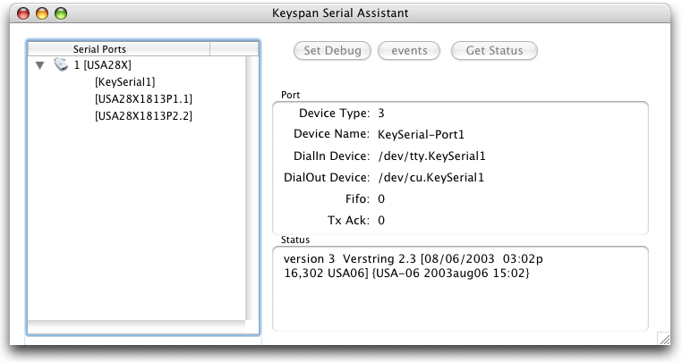Click the Device Name value KeySerial-Port1
682x362 pixels.
click(421, 134)
